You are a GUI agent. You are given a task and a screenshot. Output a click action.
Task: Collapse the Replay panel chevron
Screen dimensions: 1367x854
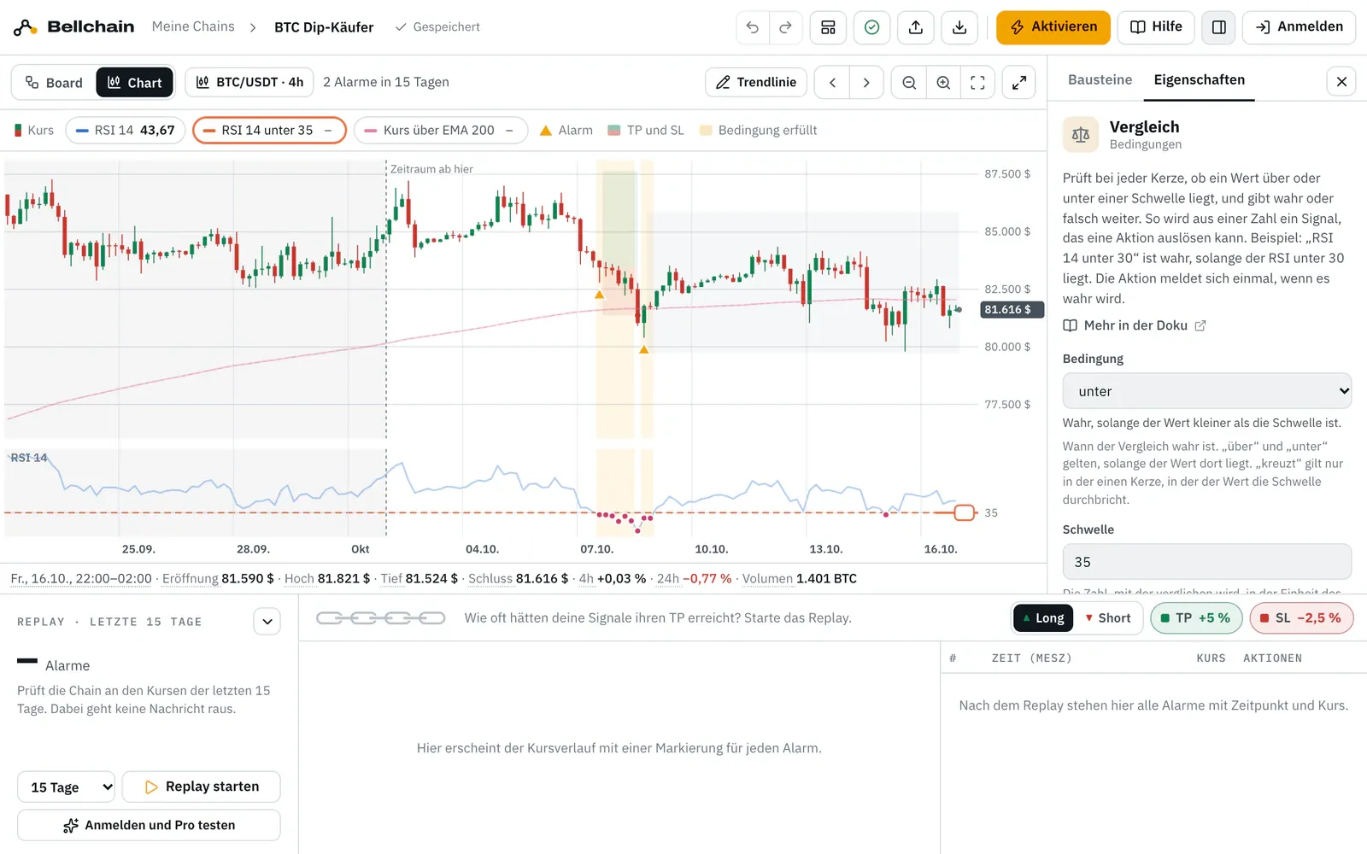(x=267, y=622)
